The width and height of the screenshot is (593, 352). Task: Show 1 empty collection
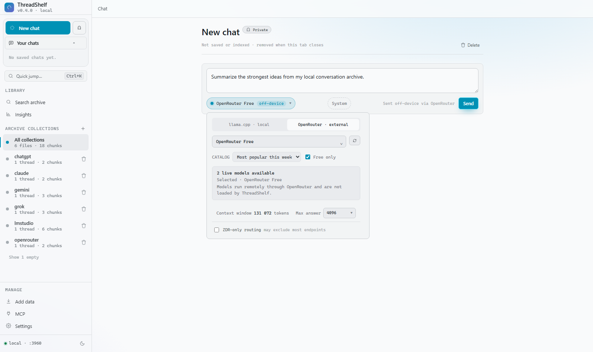24,257
